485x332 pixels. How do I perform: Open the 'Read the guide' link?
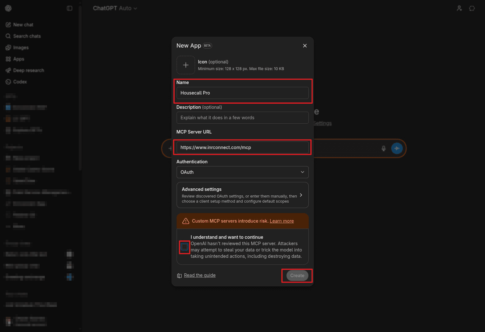point(199,275)
